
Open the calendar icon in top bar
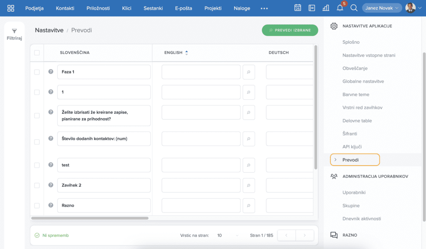297,8
